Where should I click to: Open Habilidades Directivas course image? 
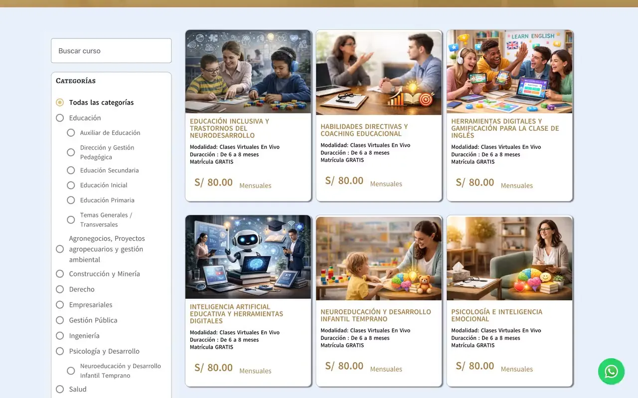tap(379, 73)
